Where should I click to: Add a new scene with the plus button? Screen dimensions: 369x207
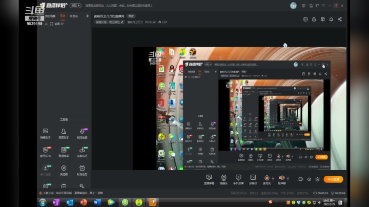88,16
